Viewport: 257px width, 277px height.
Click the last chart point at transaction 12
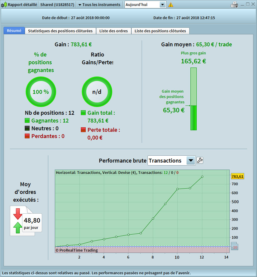[x=202, y=177]
